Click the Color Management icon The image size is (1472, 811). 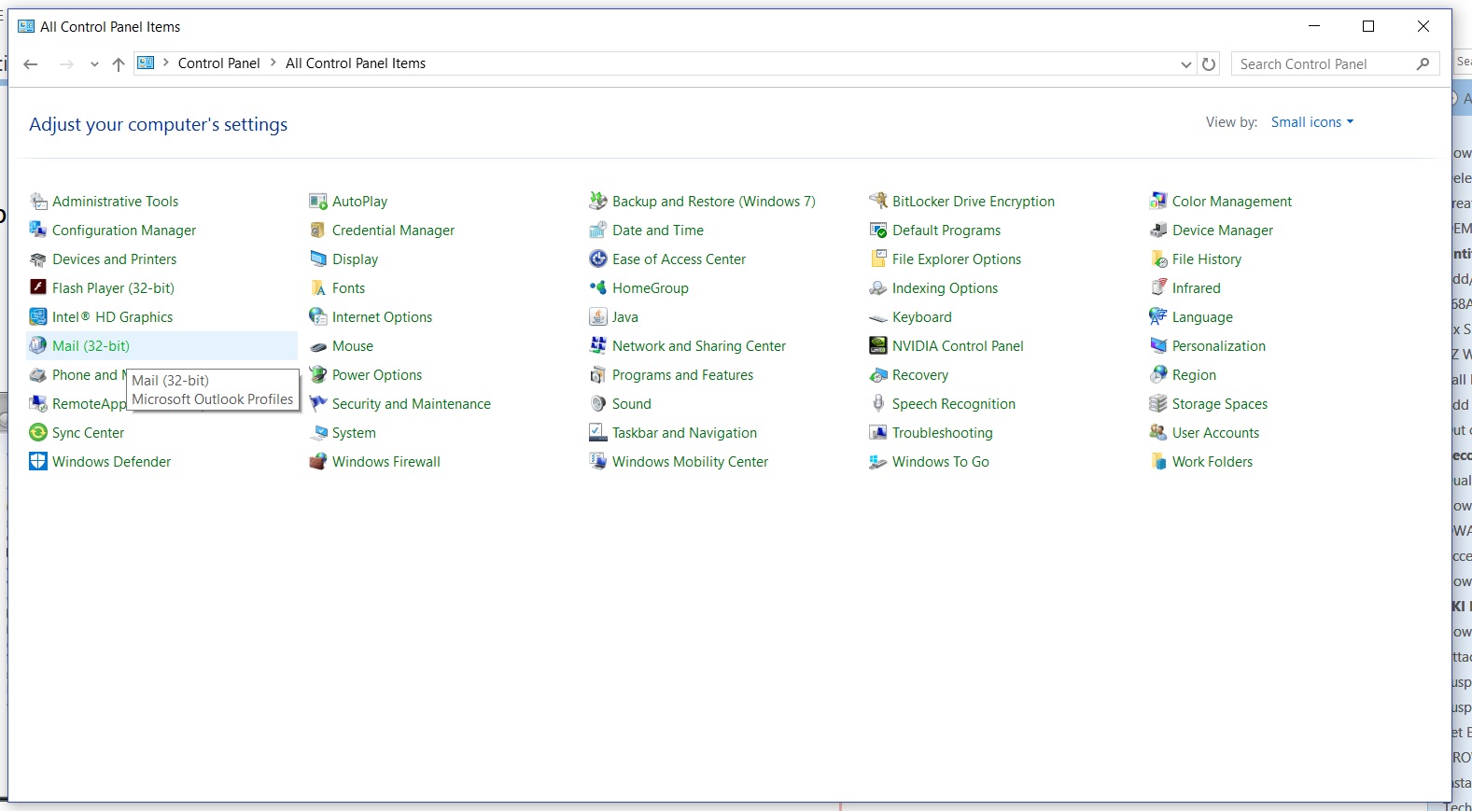(1158, 202)
